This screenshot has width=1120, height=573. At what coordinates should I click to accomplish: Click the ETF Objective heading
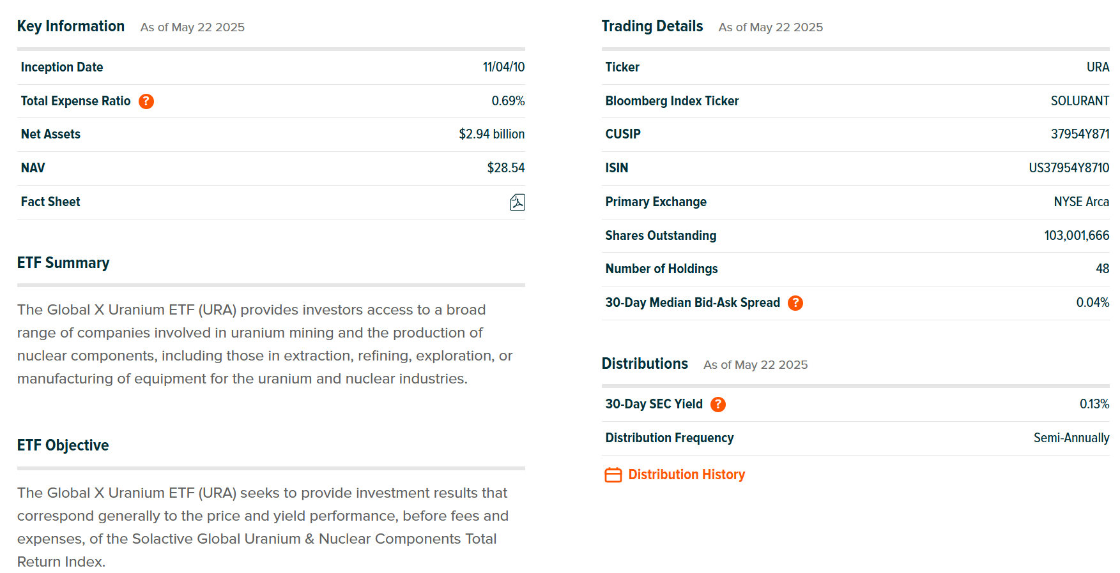point(63,445)
